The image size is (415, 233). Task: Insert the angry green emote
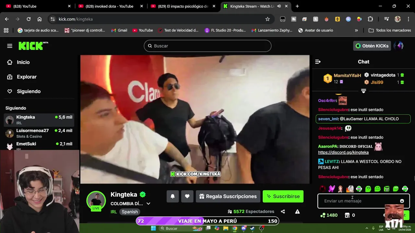click(386, 189)
